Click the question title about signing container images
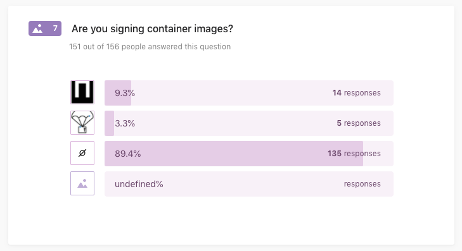462x251 pixels. (x=152, y=29)
